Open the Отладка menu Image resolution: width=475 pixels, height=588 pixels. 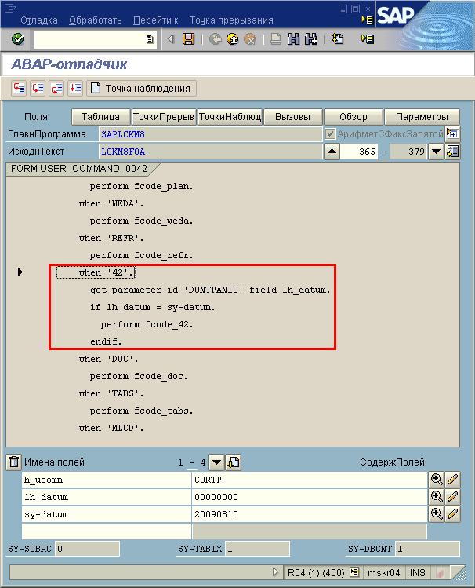[39, 20]
